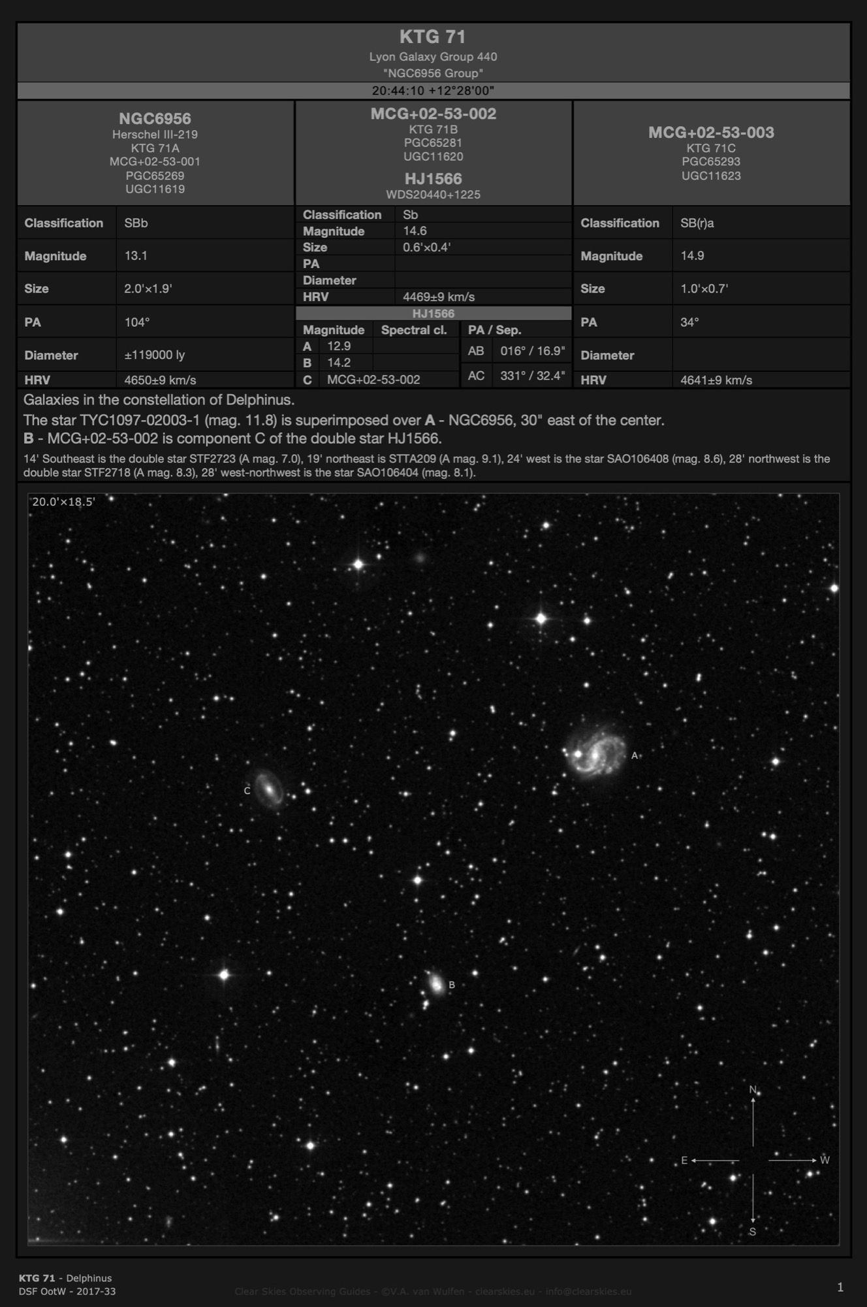The width and height of the screenshot is (867, 1307).
Task: Click the DSF OotW - 2017-33 footer text
Action: 67,1291
